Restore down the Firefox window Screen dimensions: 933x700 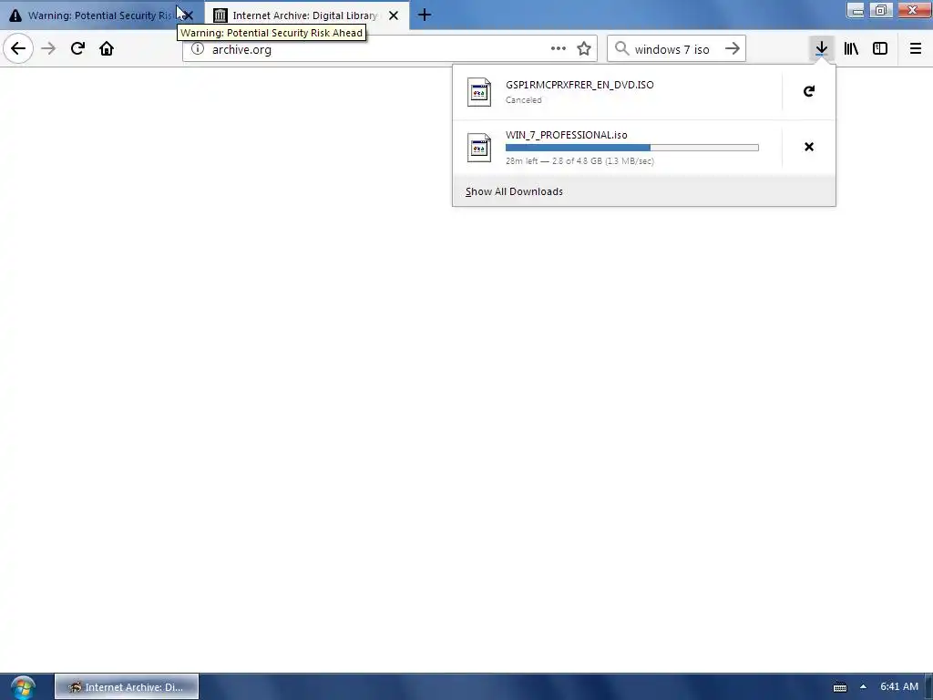click(x=881, y=10)
